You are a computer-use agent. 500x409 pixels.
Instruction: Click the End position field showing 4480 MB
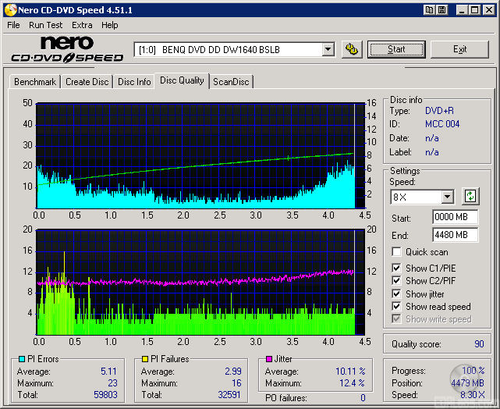pos(455,235)
